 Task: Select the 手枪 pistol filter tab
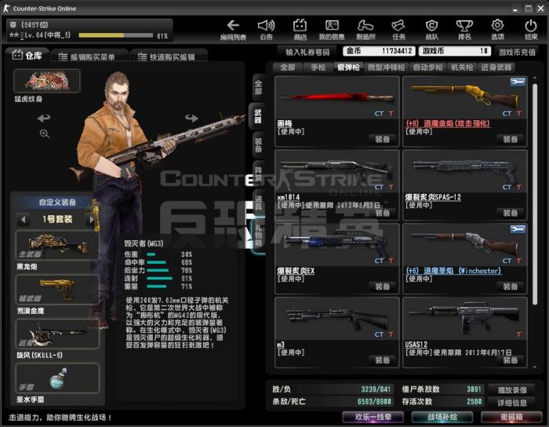318,68
